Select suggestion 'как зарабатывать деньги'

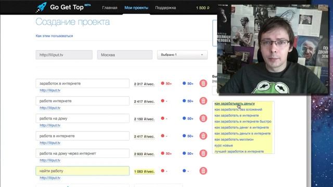point(235,104)
